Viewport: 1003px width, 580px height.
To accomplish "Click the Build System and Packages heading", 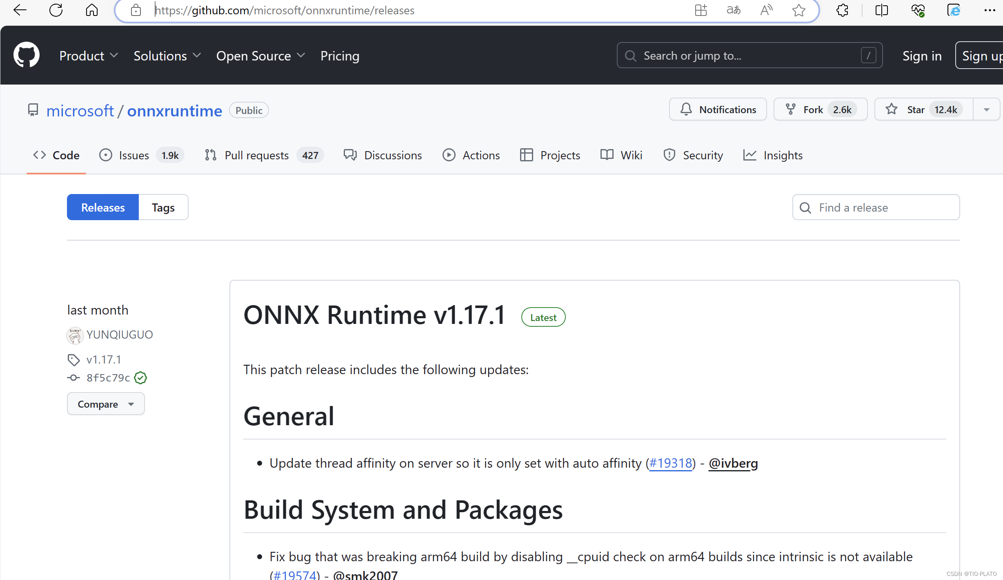I will [x=403, y=510].
